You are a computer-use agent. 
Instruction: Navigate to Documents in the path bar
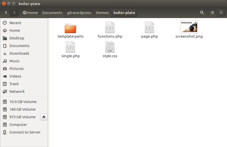click(52, 12)
